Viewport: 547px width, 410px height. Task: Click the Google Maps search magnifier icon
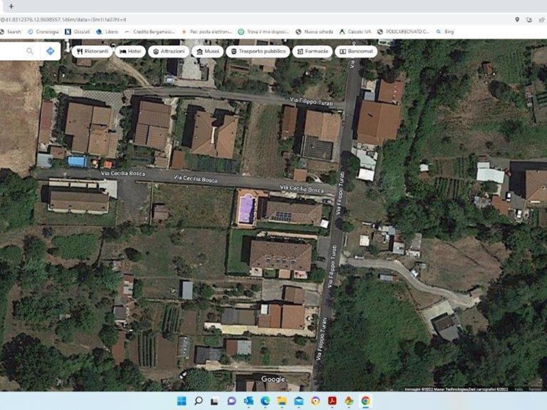pos(29,51)
